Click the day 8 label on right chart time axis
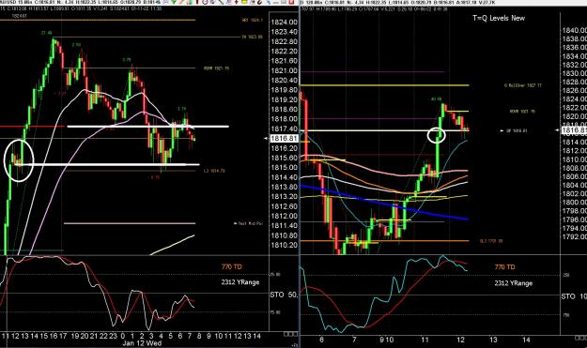The image size is (587, 348). (x=321, y=340)
